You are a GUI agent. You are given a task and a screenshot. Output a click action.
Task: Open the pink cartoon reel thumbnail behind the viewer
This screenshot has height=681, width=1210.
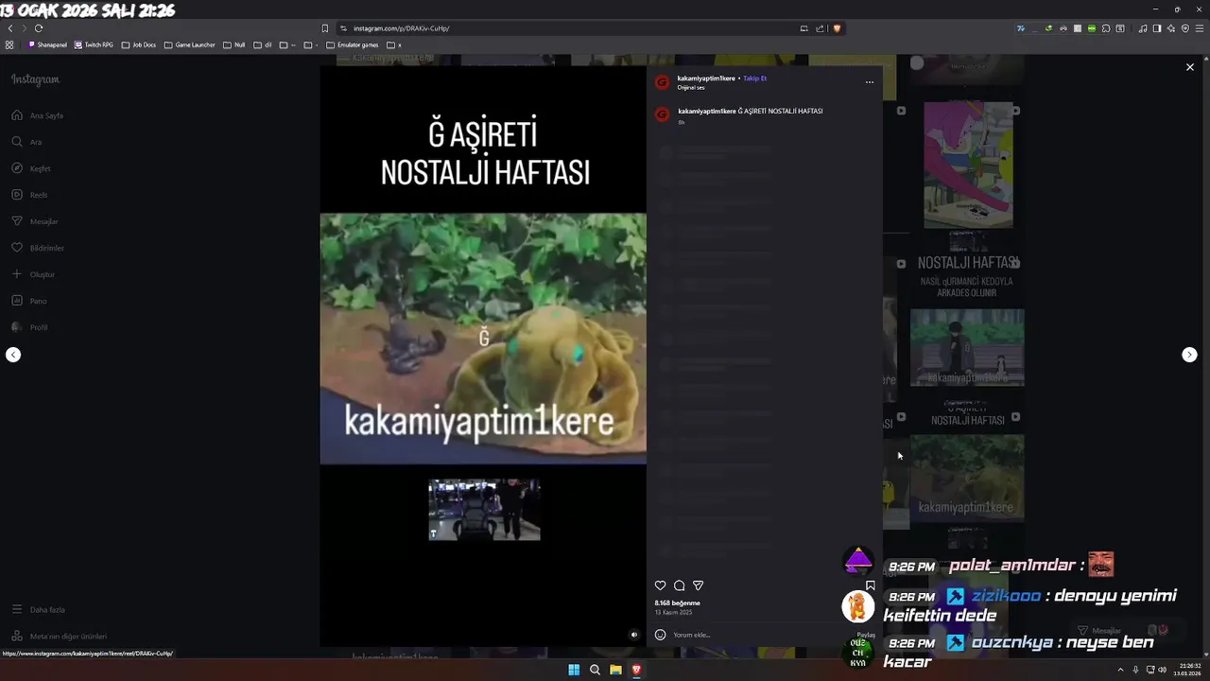tap(968, 165)
